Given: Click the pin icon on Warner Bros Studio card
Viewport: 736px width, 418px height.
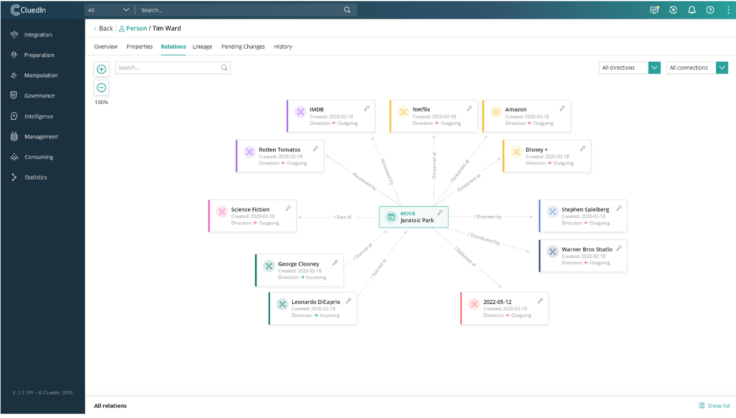Looking at the screenshot, I should coord(619,249).
